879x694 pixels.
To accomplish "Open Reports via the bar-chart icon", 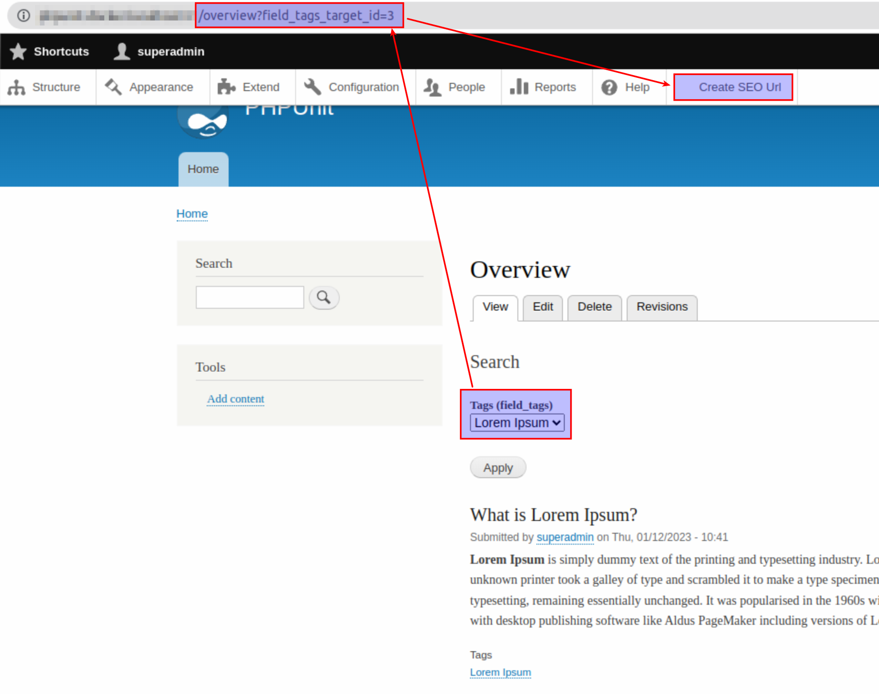I will coord(520,87).
